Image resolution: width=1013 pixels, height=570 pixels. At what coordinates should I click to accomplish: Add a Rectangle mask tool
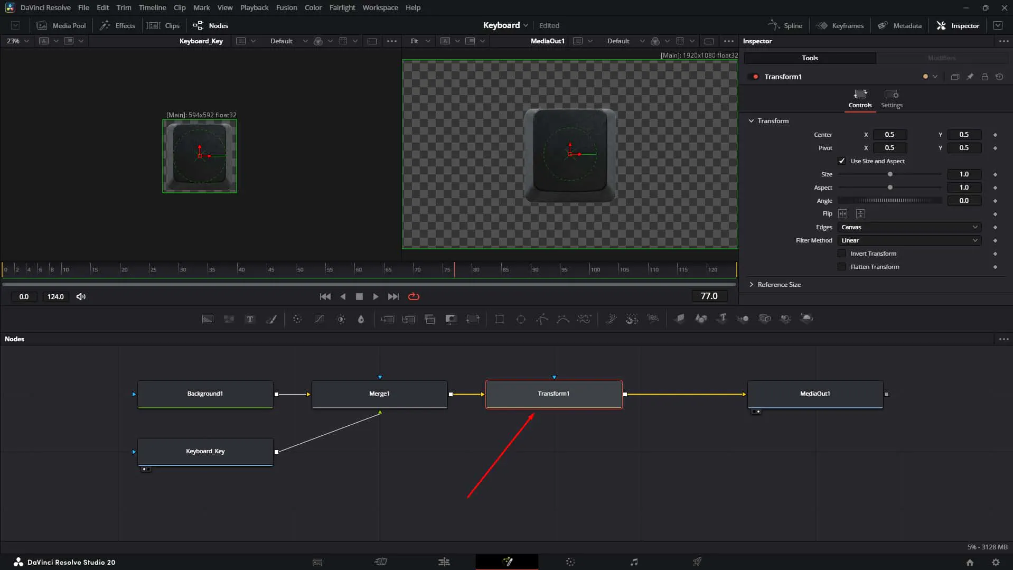pos(499,319)
